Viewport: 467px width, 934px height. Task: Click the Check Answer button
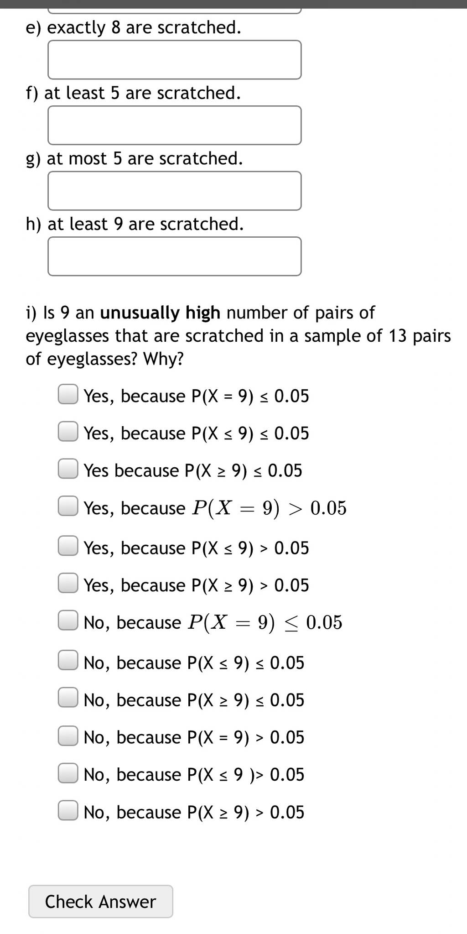pos(101,902)
